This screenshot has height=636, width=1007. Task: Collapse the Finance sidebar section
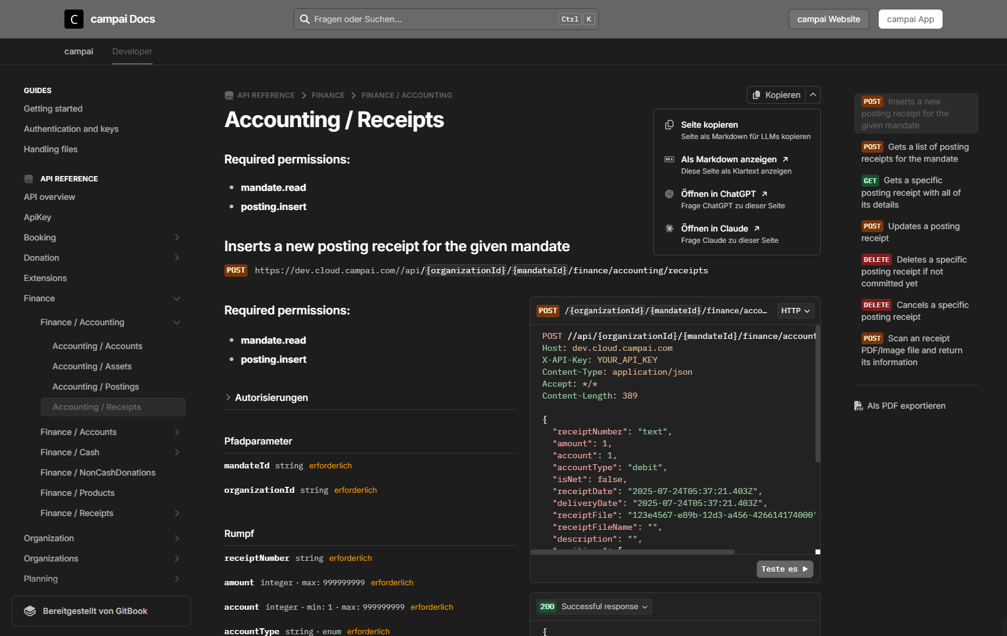pos(177,298)
